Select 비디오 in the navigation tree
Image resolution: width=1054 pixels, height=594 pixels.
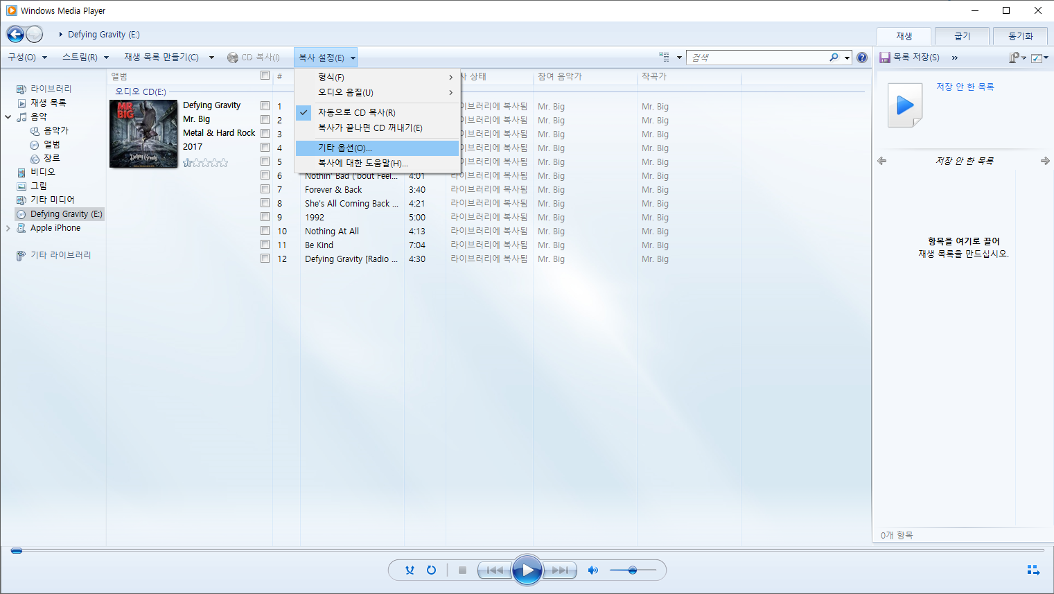(42, 172)
